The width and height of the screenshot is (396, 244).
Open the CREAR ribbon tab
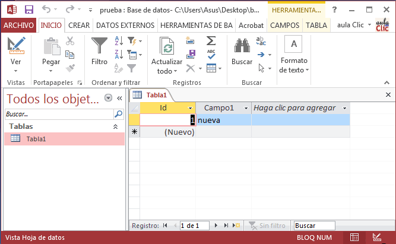click(x=79, y=25)
